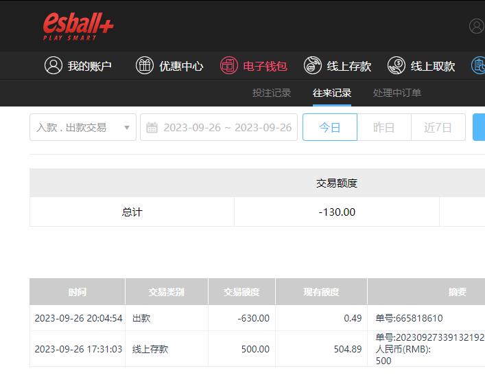Select 电子钱包 menu item
Viewport: 485px width, 382px height.
pos(254,66)
